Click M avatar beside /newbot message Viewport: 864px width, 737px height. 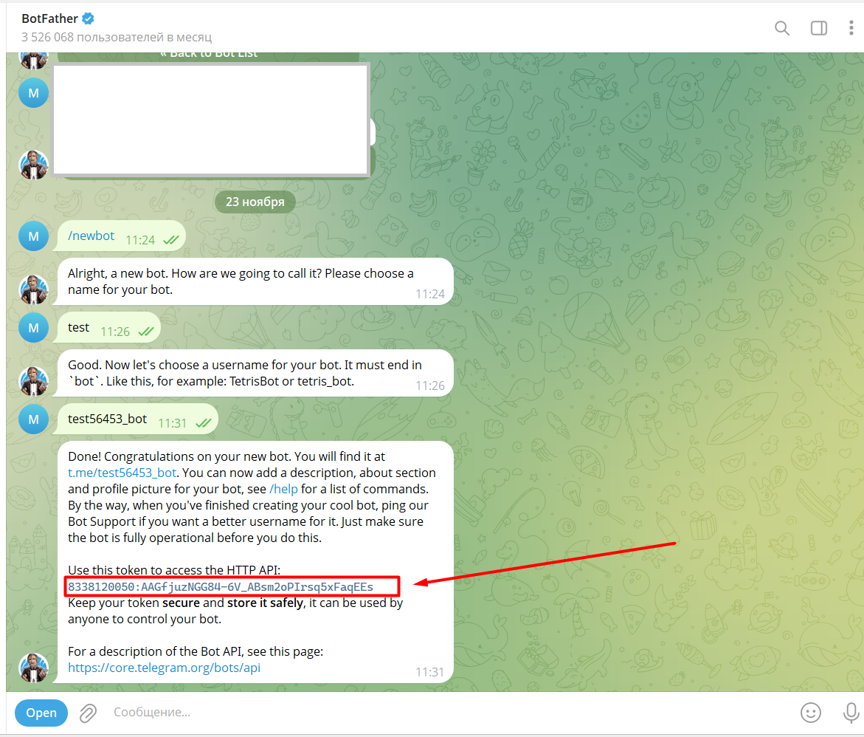click(x=34, y=236)
